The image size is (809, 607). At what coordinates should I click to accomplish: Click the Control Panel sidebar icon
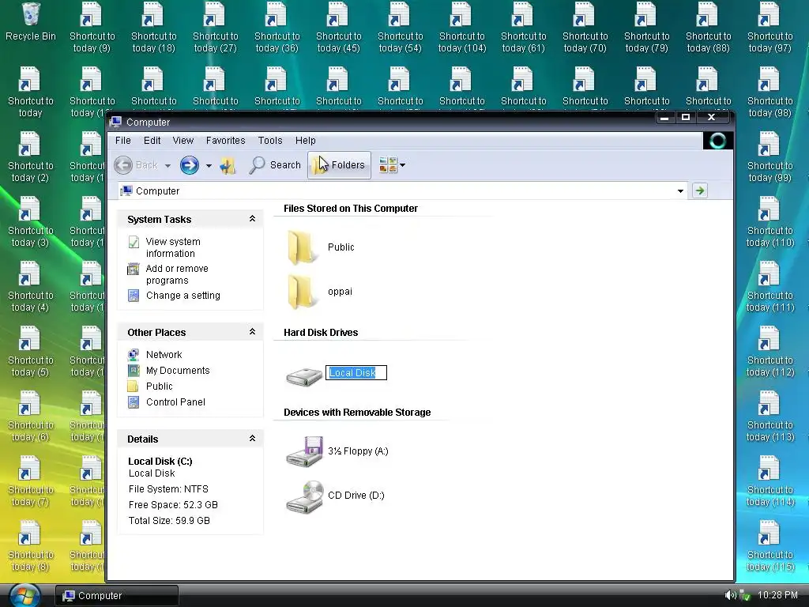tap(134, 402)
